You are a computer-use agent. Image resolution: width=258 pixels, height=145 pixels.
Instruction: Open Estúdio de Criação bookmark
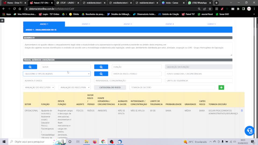[169, 14]
